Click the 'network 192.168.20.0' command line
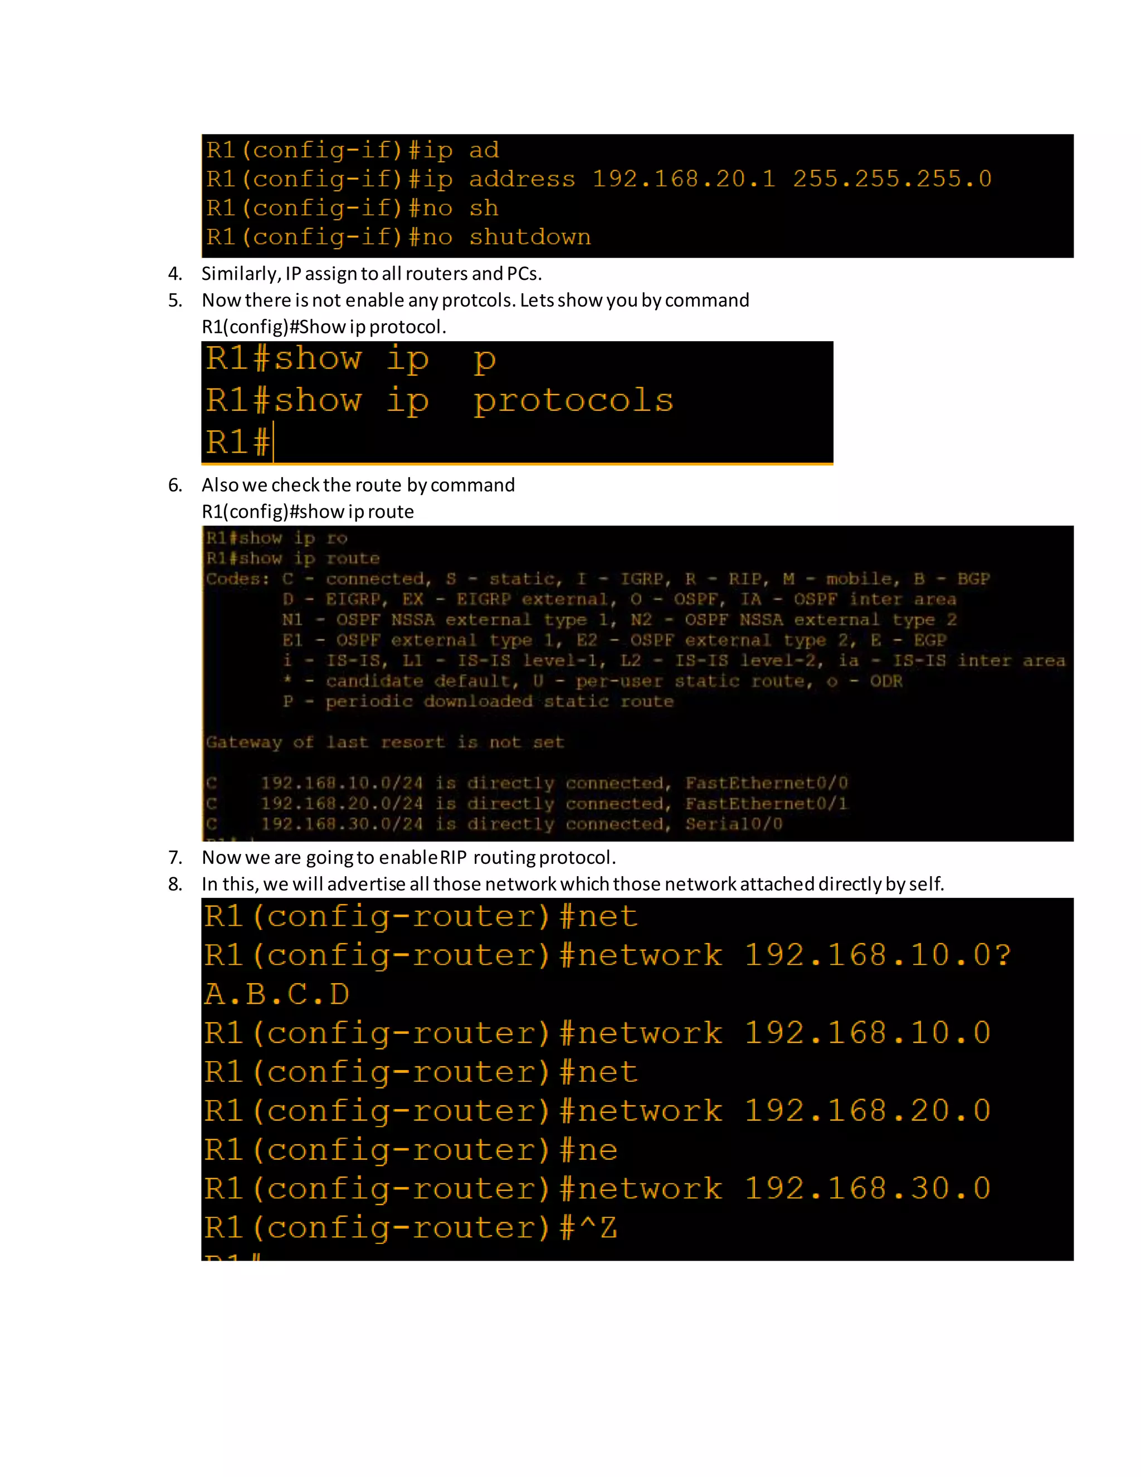The height and width of the screenshot is (1477, 1141). click(598, 1111)
